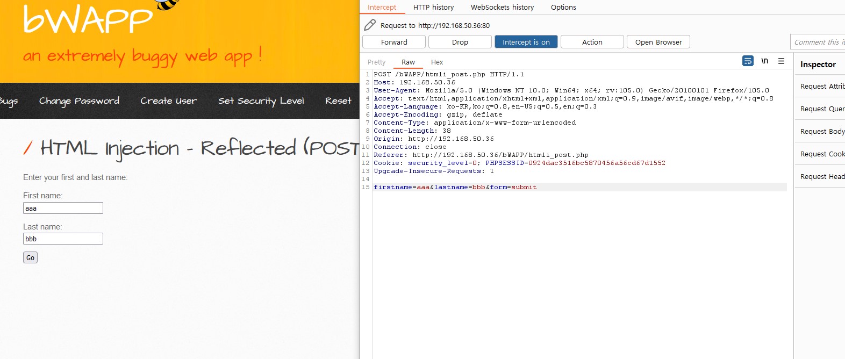The image size is (845, 359).
Task: Forward the intercepted request
Action: point(394,42)
